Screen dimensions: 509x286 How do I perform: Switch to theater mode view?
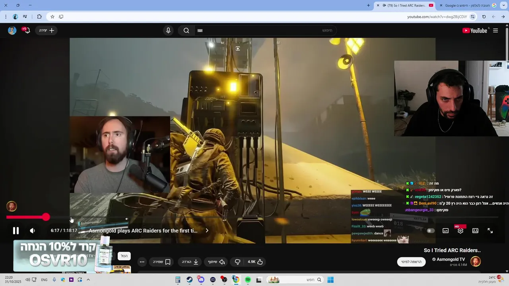click(x=475, y=230)
